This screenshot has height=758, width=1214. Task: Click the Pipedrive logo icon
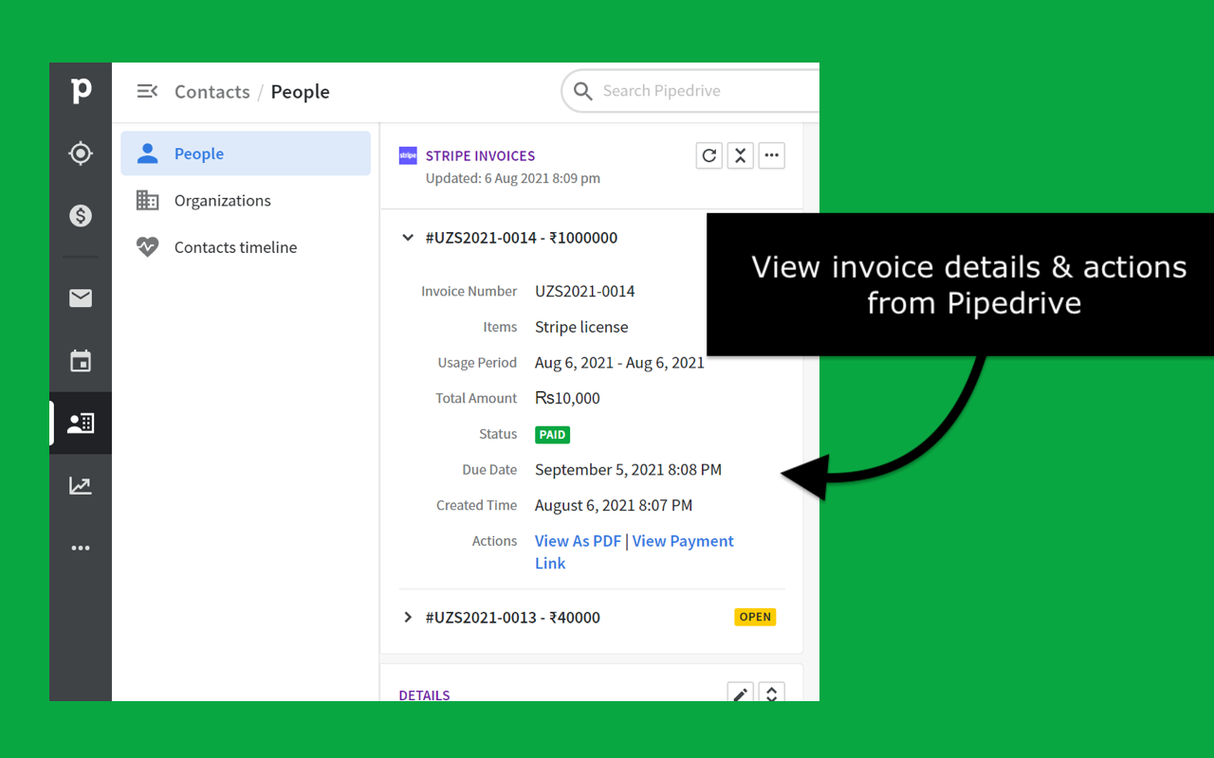pos(81,91)
